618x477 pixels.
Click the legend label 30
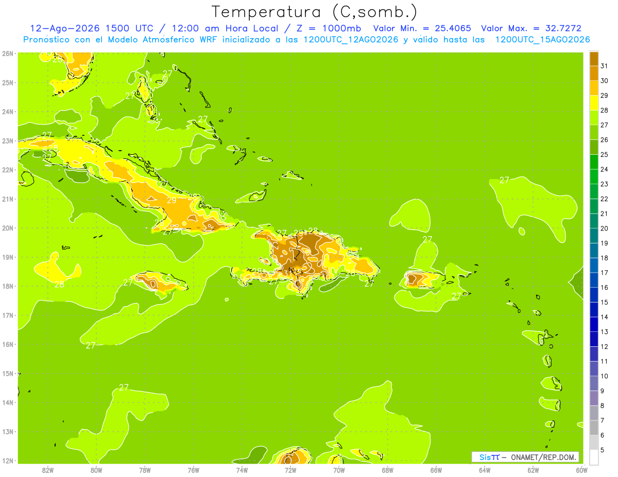pos(604,81)
